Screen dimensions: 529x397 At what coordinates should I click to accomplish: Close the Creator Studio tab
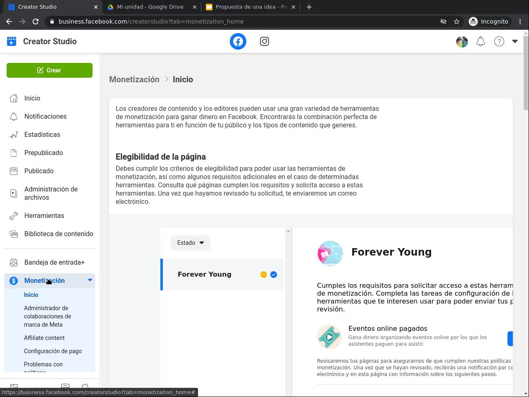95,7
